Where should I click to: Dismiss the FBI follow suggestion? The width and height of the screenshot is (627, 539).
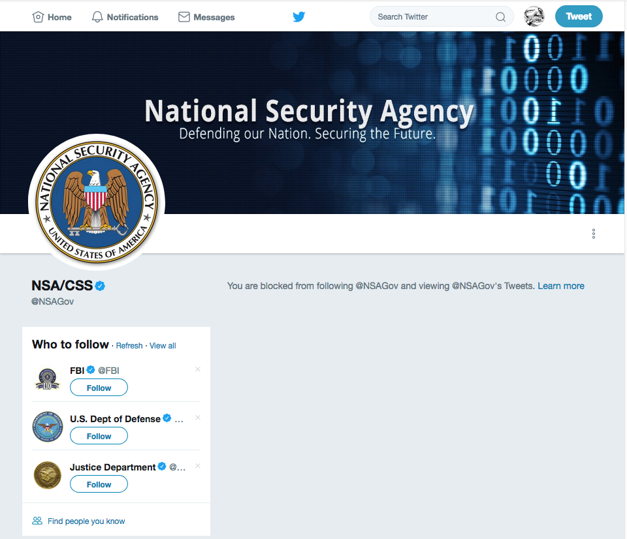pos(198,369)
